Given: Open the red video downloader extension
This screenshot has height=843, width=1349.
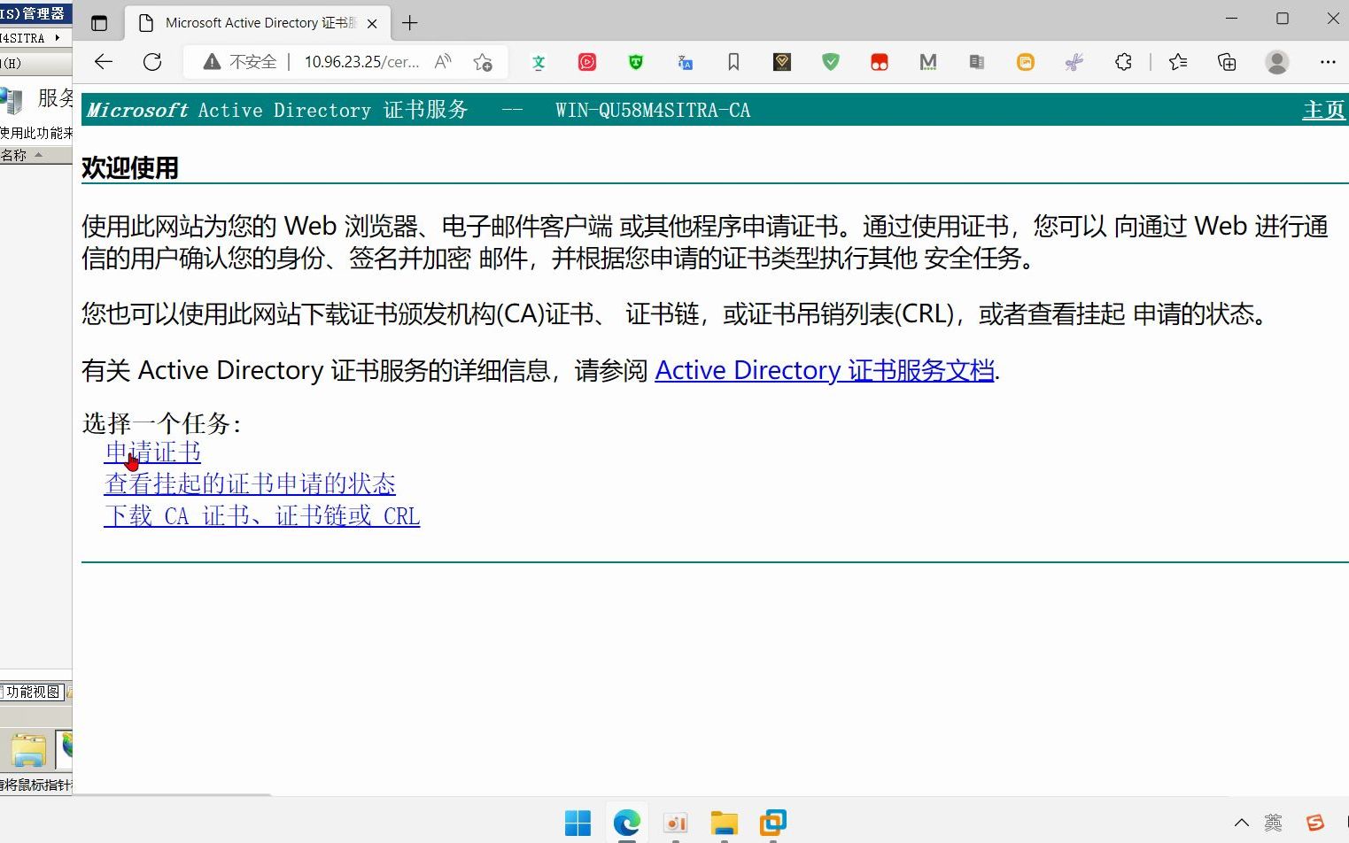Looking at the screenshot, I should pos(587,62).
